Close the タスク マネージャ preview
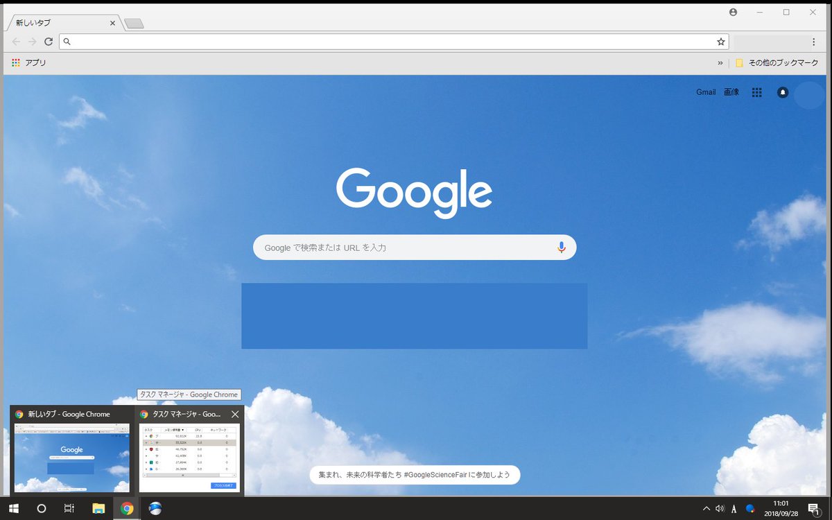 point(235,414)
